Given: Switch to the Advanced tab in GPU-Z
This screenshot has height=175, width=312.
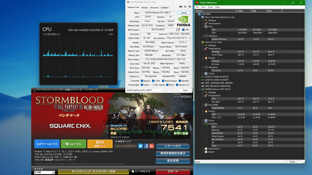Looking at the screenshot, I should coord(154,8).
